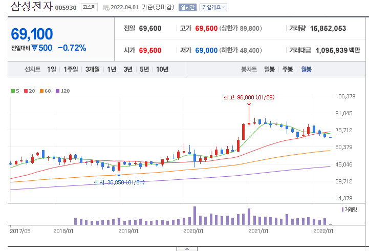Click the 시가 value 69,500
The image size is (369, 251).
[150, 50]
